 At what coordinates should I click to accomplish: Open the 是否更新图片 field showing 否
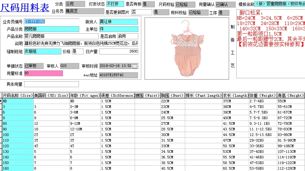coord(142,12)
